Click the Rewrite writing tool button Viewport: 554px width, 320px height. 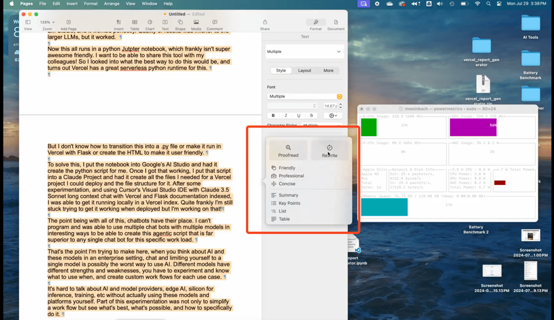click(x=330, y=150)
